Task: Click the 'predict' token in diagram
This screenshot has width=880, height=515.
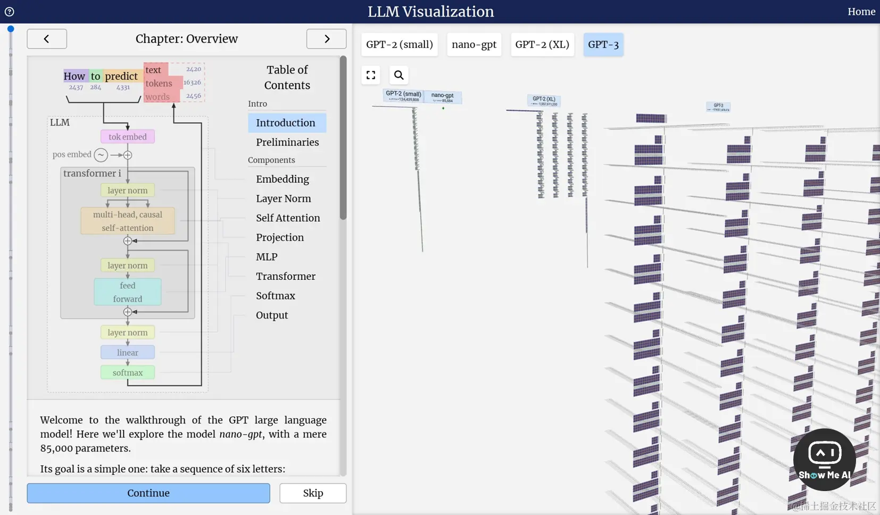Action: click(x=121, y=76)
